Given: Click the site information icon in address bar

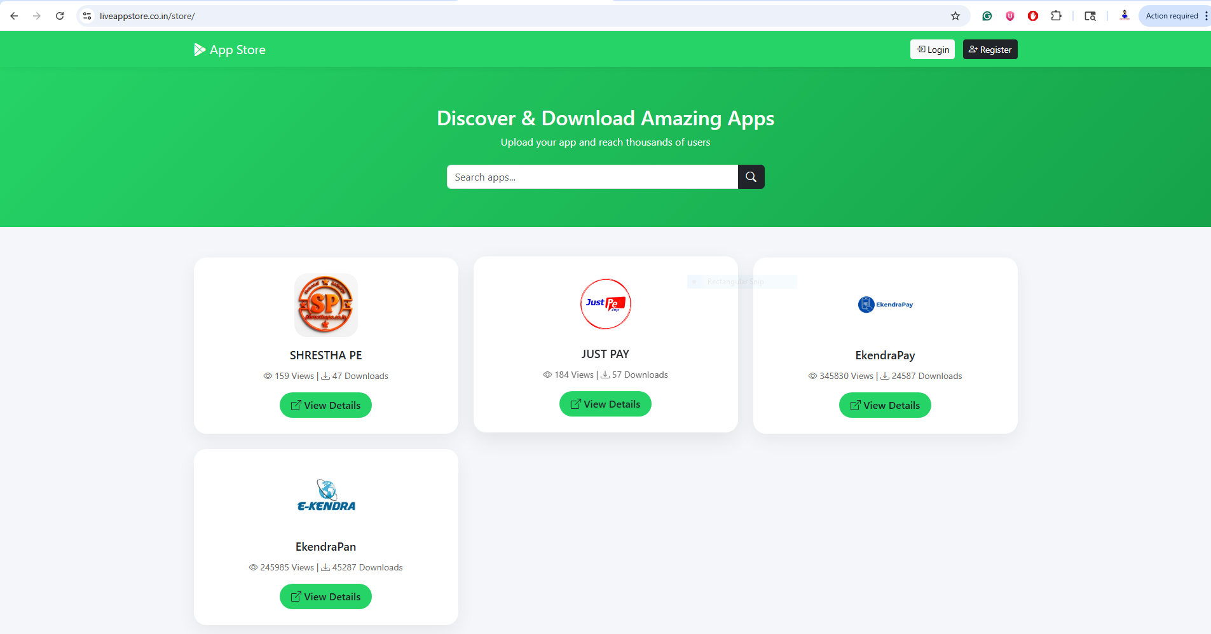Looking at the screenshot, I should tap(87, 16).
